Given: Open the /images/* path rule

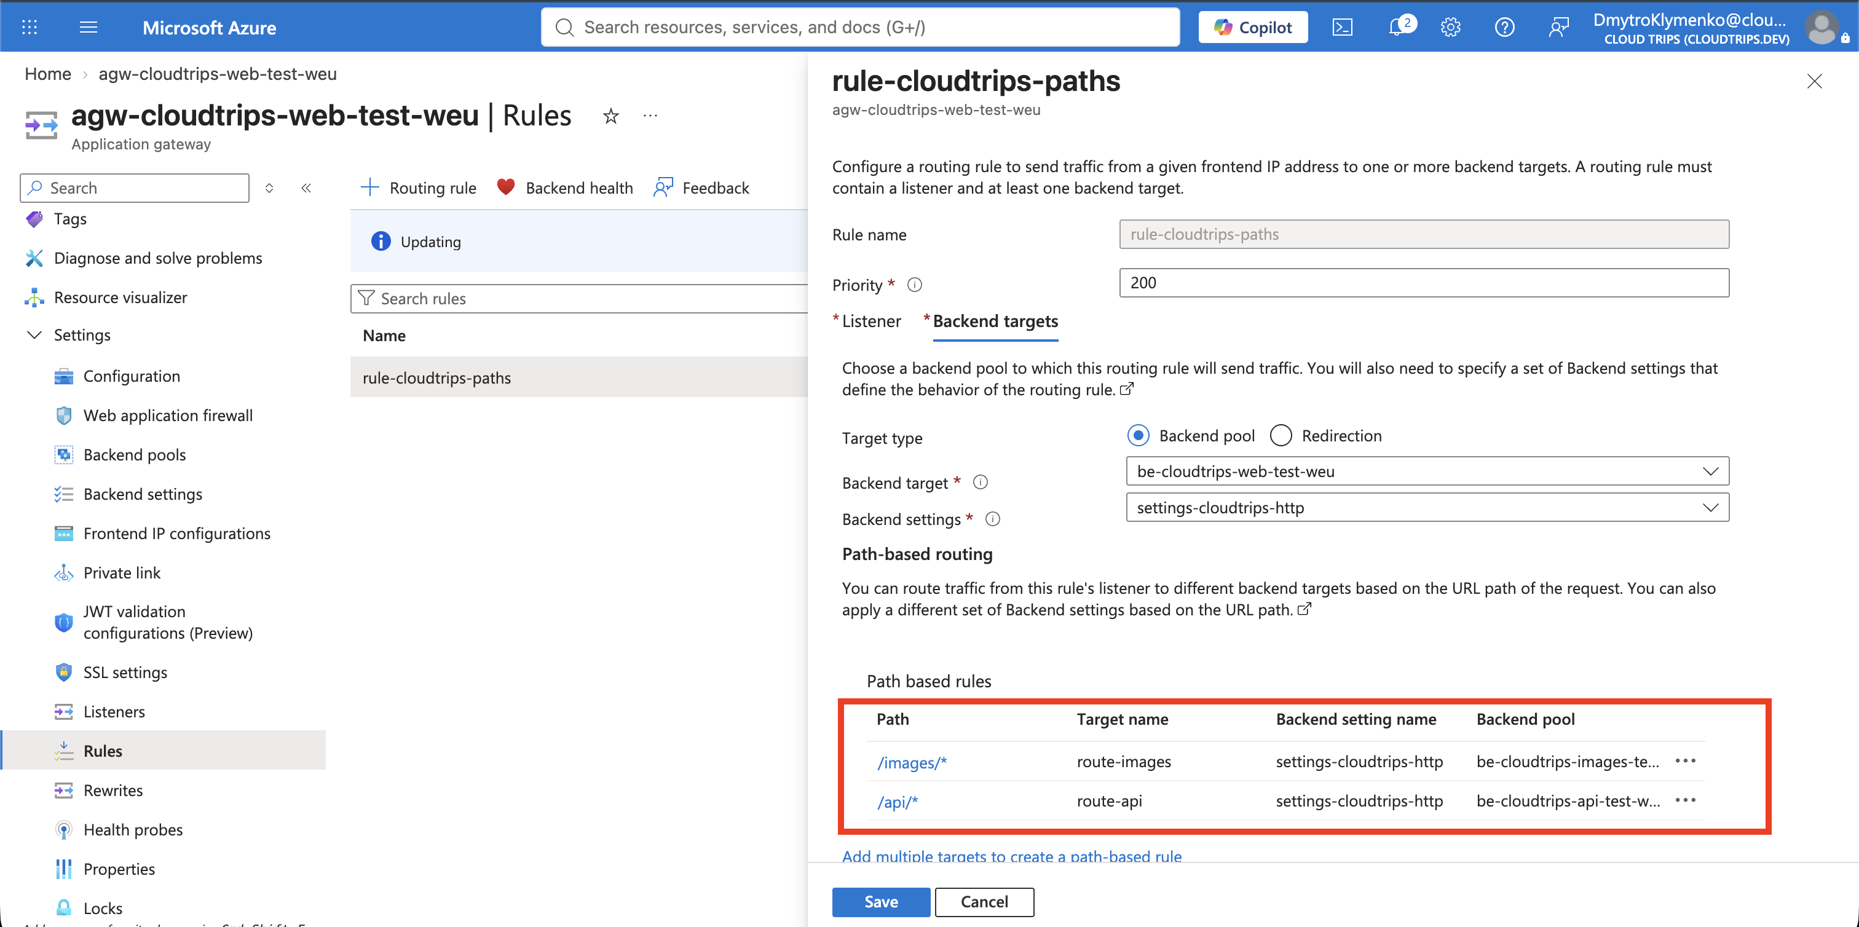Looking at the screenshot, I should tap(912, 762).
